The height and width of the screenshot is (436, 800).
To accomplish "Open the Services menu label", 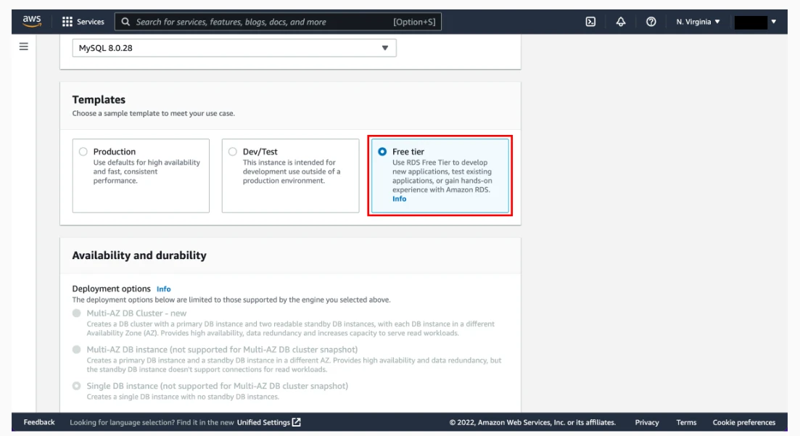I will coord(91,22).
